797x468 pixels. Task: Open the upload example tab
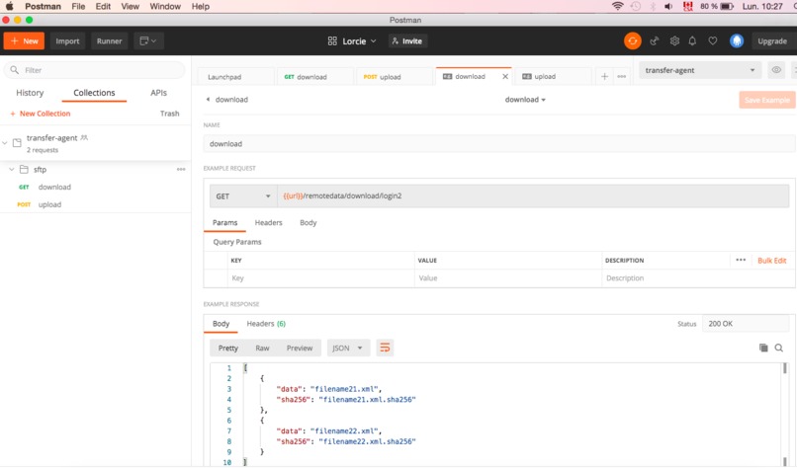coord(552,77)
